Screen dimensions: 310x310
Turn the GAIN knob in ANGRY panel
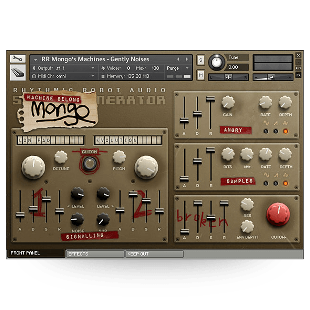click(228, 102)
